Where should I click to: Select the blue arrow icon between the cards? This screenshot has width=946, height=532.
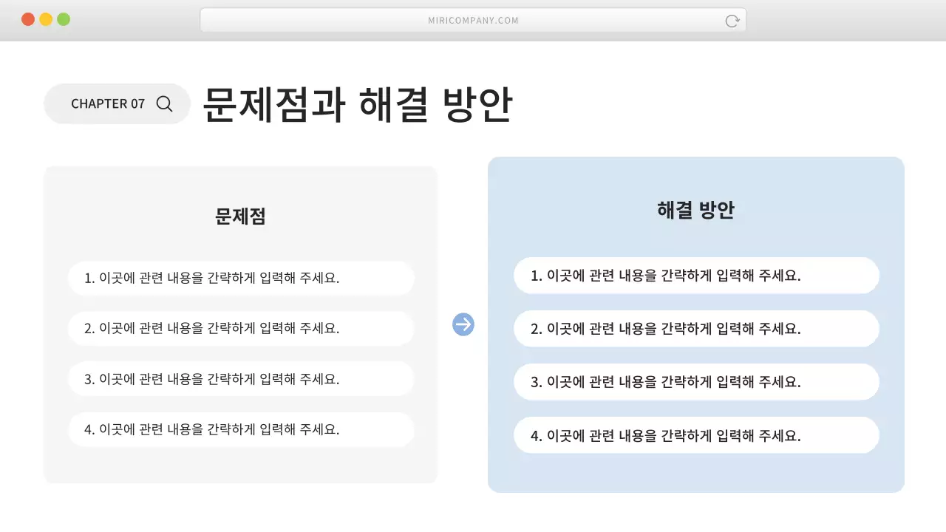[463, 324]
